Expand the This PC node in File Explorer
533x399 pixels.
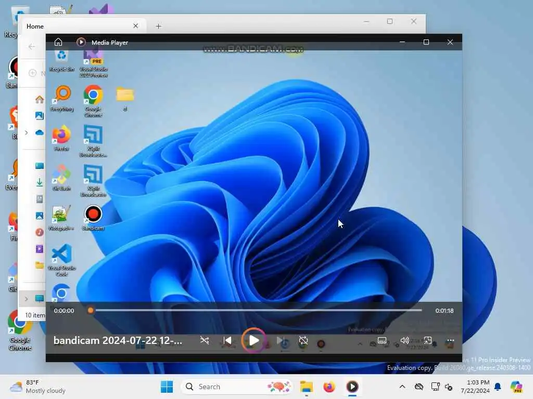tap(26, 299)
